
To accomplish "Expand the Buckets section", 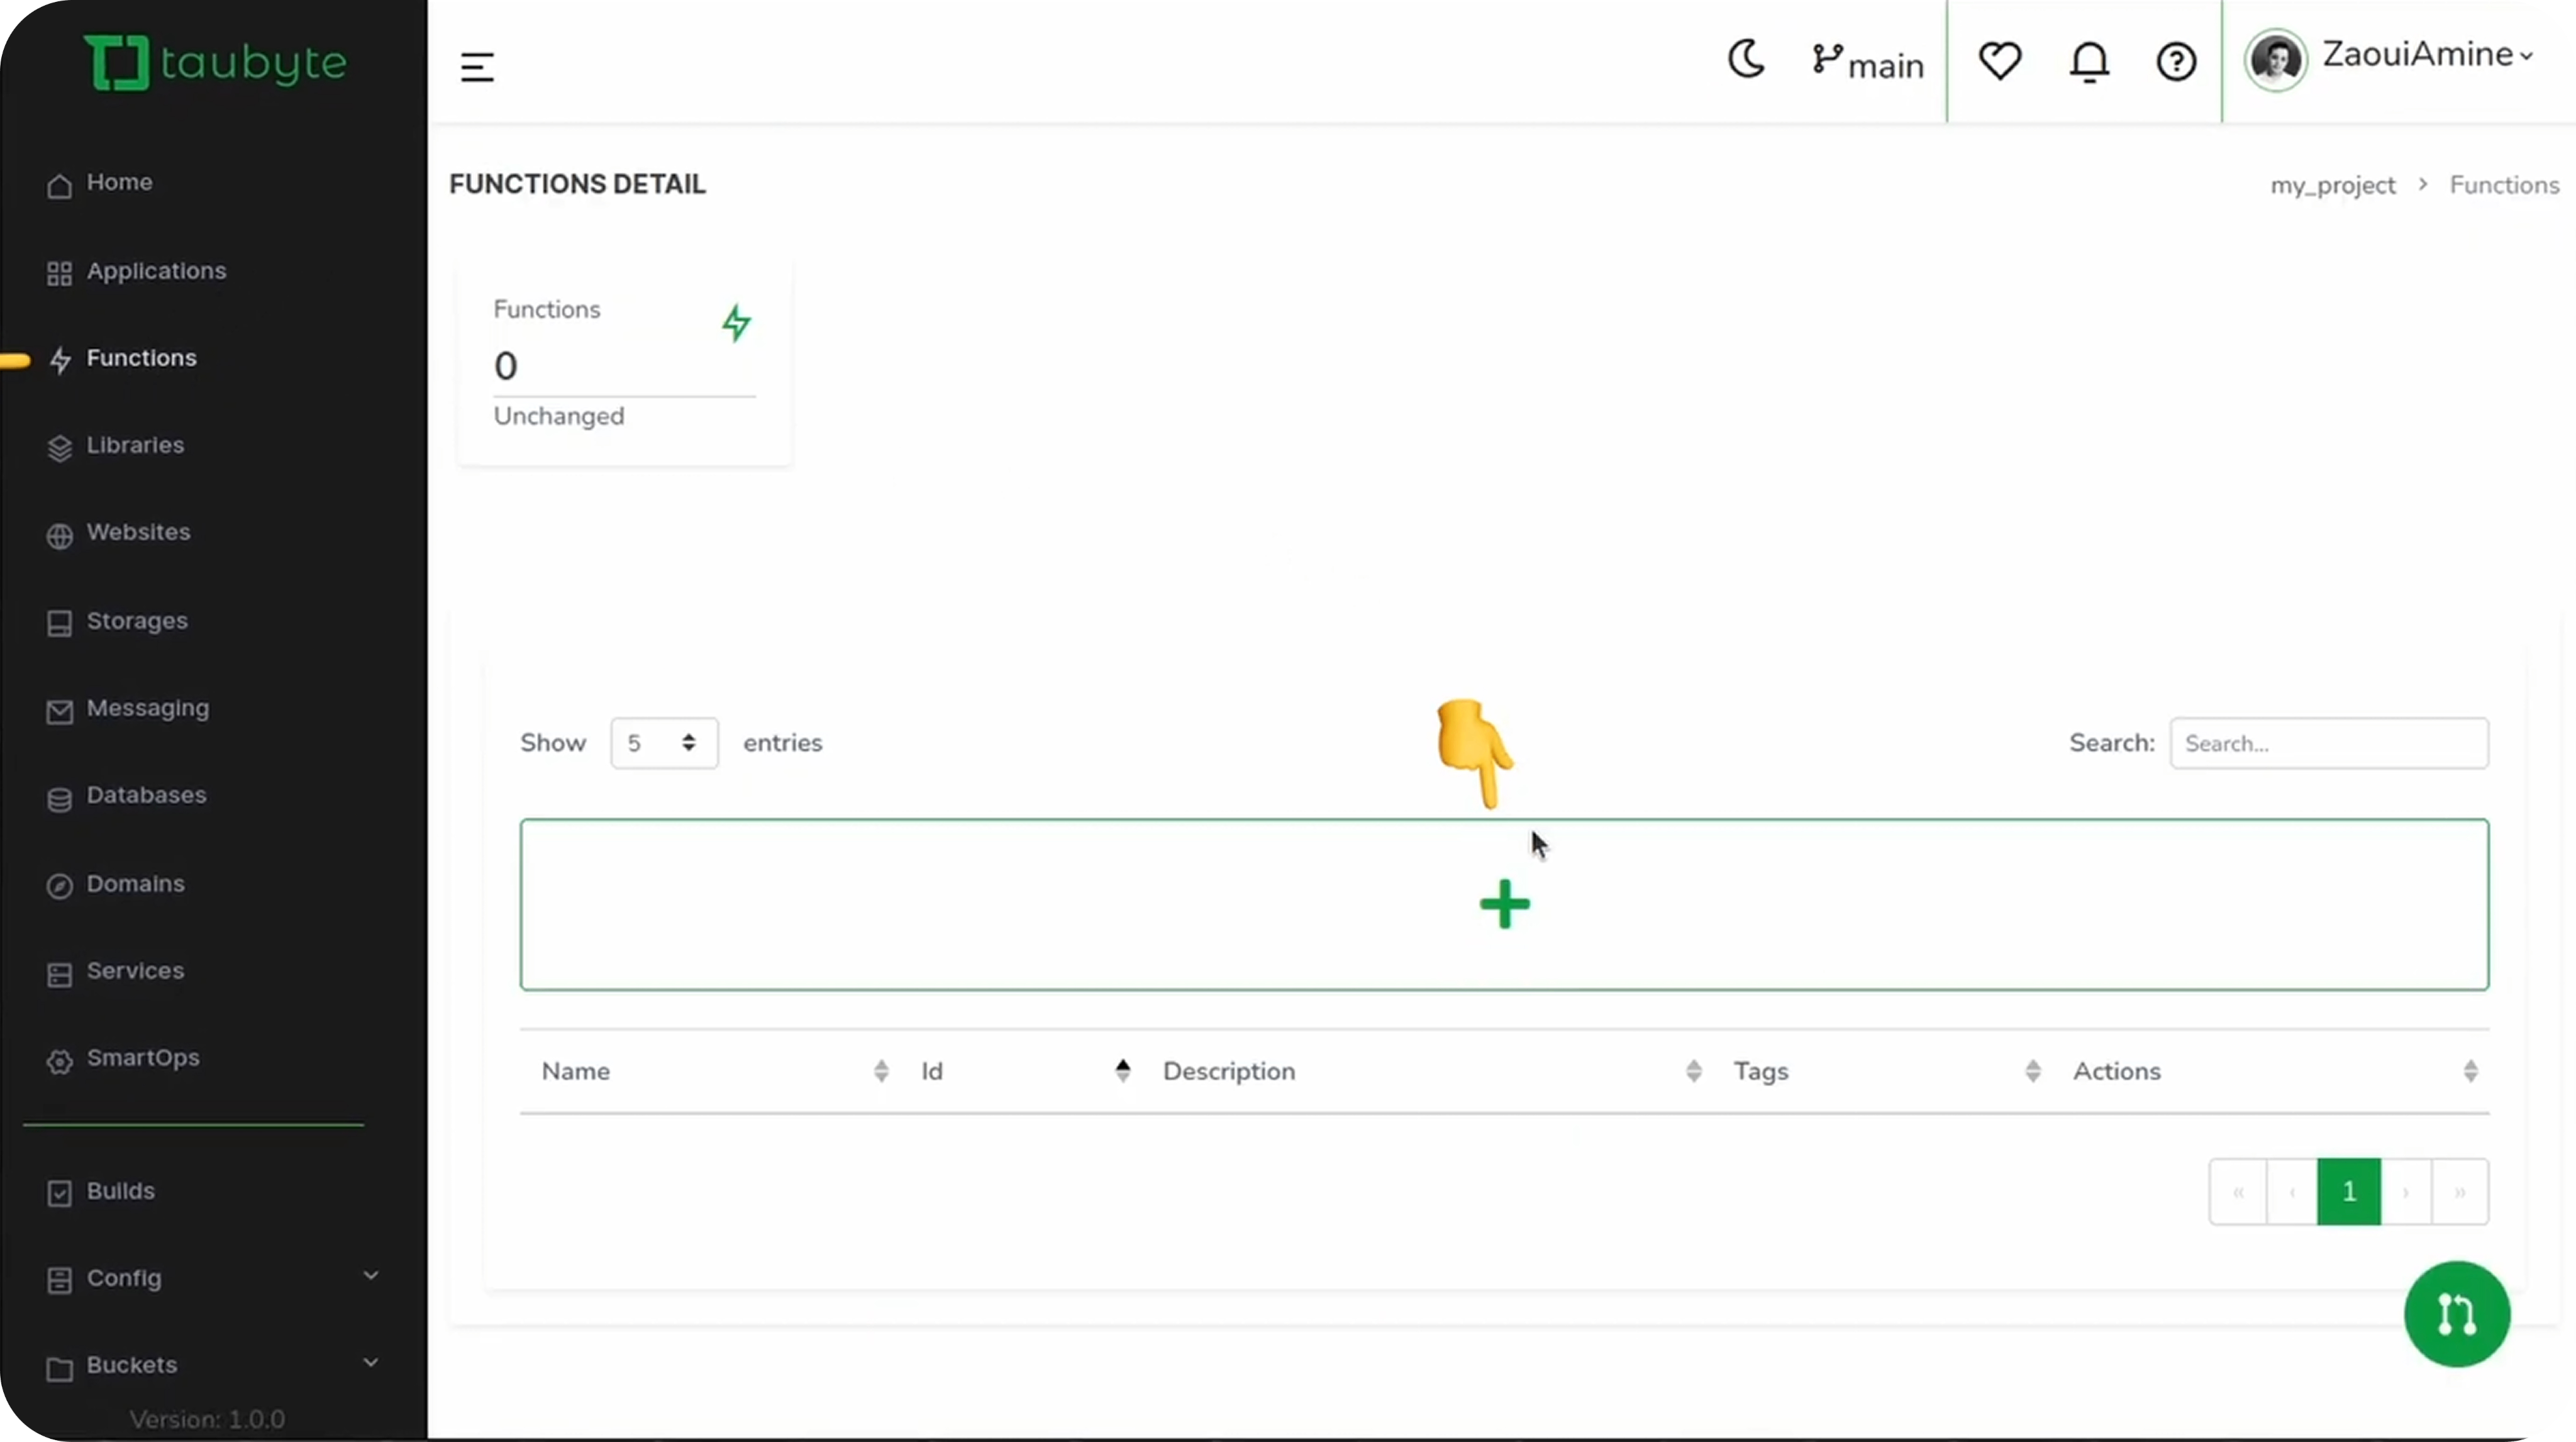I will [x=130, y=1365].
